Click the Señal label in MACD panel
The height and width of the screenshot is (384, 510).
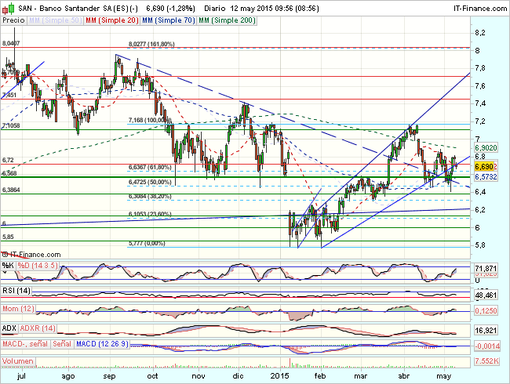click(62, 344)
